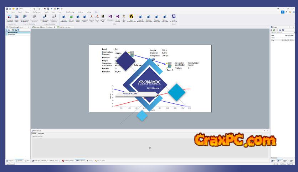Open the API User Manual with green icon
The image size is (298, 172).
(71, 18)
